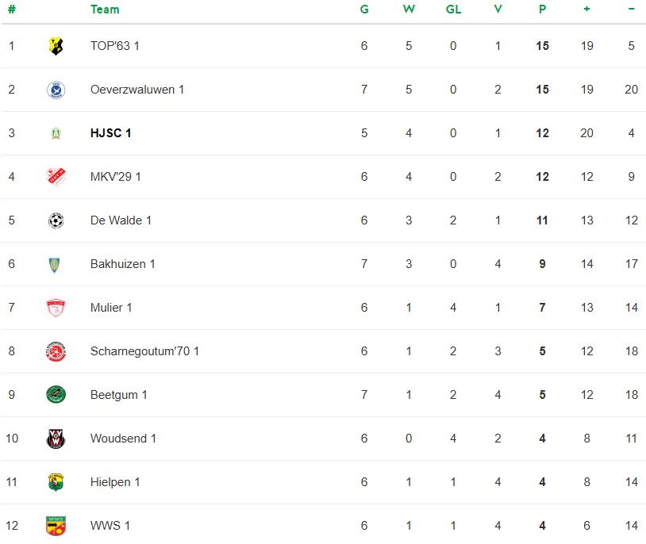Click the MKV'29 club emblem

tap(56, 177)
